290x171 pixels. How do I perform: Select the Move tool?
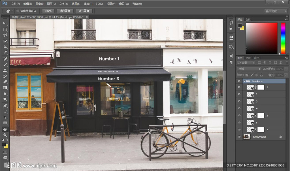click(x=5, y=23)
